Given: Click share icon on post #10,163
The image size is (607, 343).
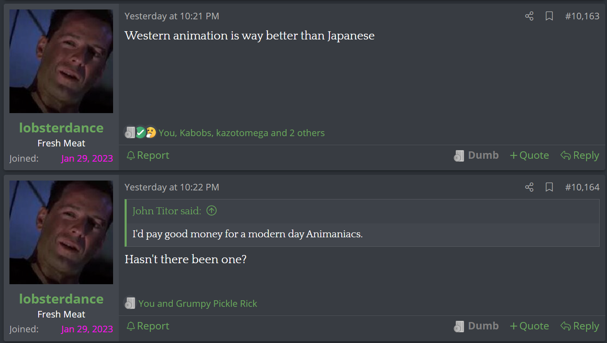Looking at the screenshot, I should click(x=529, y=16).
